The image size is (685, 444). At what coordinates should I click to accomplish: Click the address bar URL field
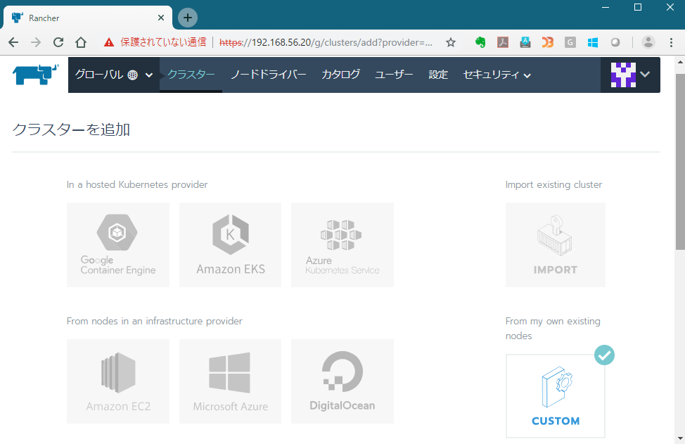click(326, 42)
